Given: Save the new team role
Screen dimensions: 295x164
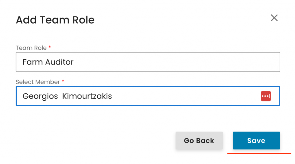Looking at the screenshot, I should coord(256,141).
